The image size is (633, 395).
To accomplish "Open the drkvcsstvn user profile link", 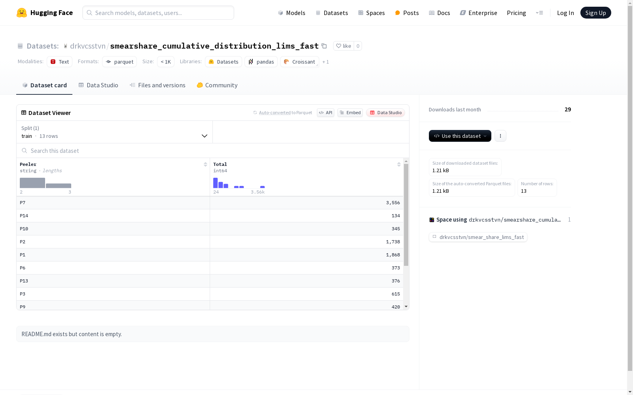I will pyautogui.click(x=88, y=46).
